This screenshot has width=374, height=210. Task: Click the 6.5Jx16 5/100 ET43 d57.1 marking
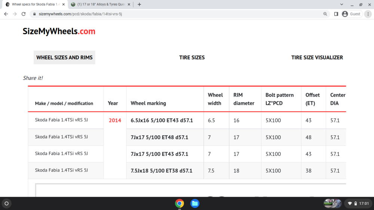pos(162,120)
